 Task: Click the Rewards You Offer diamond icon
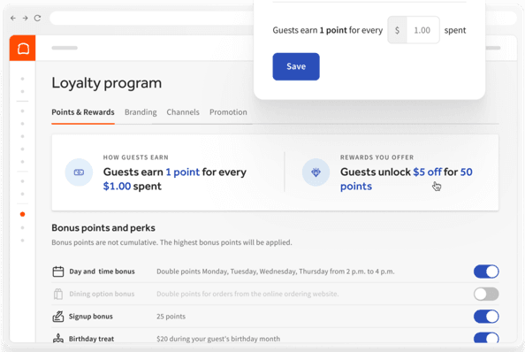316,172
